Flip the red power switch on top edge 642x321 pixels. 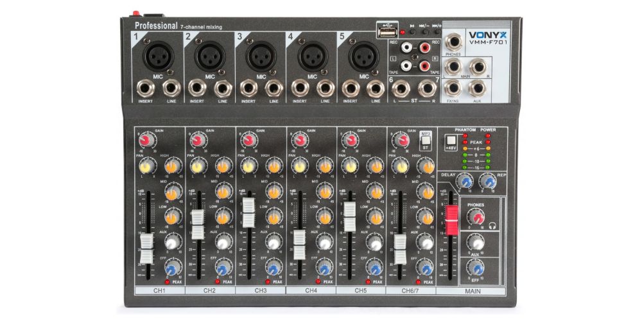(x=136, y=14)
